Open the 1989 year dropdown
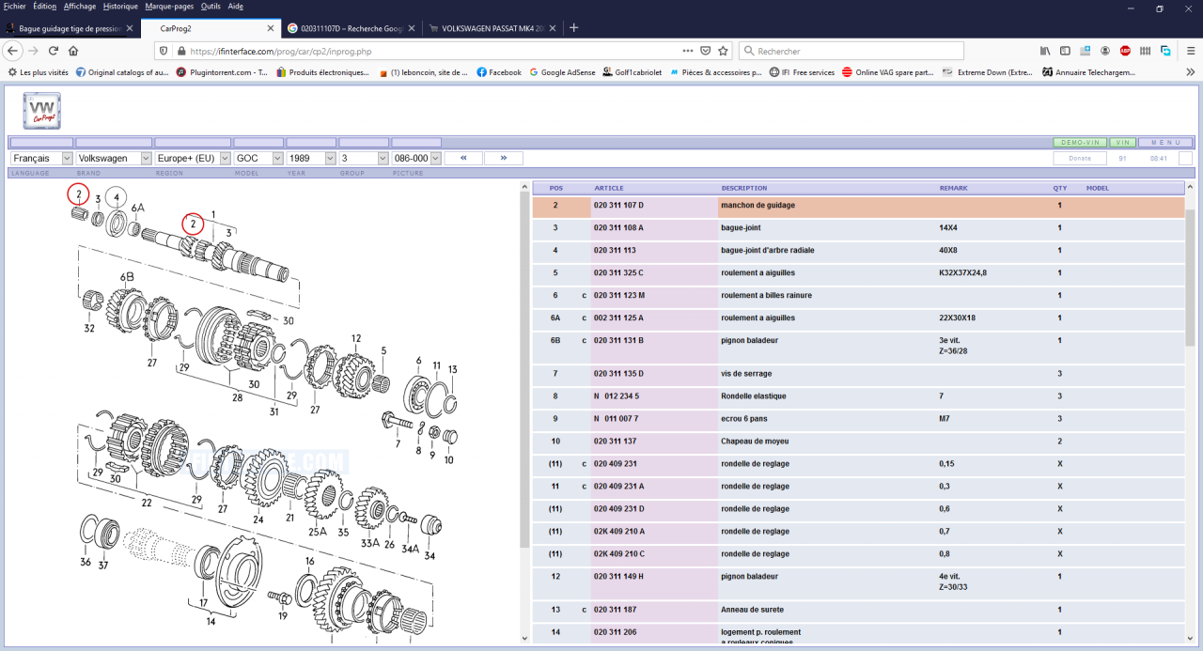 311,159
